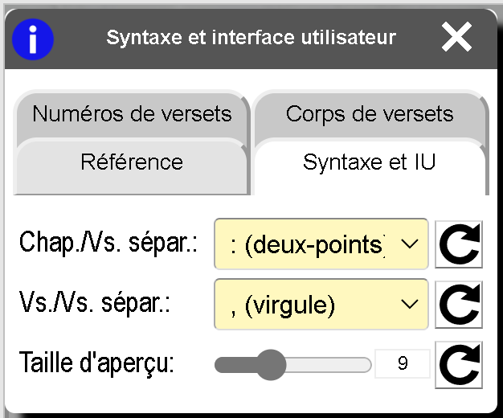Reset the Chap./Vs. séparateur setting

click(460, 244)
